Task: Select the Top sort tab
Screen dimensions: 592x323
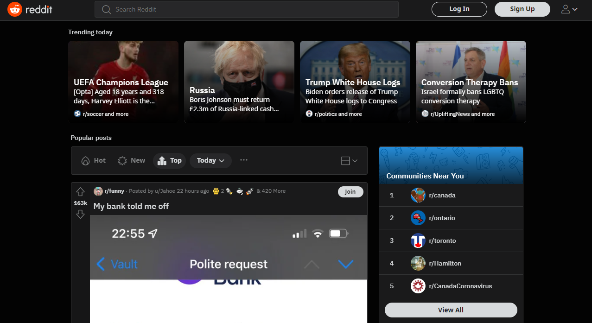Action: 170,160
